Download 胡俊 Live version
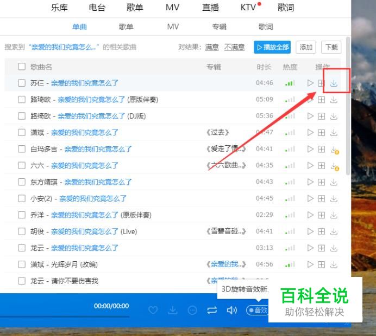376x336 pixels. (334, 231)
